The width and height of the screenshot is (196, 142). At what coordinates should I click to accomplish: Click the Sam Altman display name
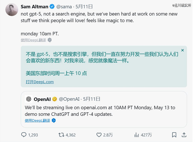click(x=34, y=7)
